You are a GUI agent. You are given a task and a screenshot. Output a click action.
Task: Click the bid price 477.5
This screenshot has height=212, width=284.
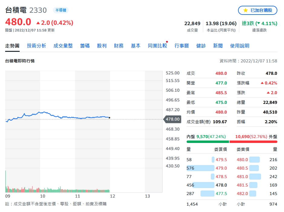tap(221, 194)
